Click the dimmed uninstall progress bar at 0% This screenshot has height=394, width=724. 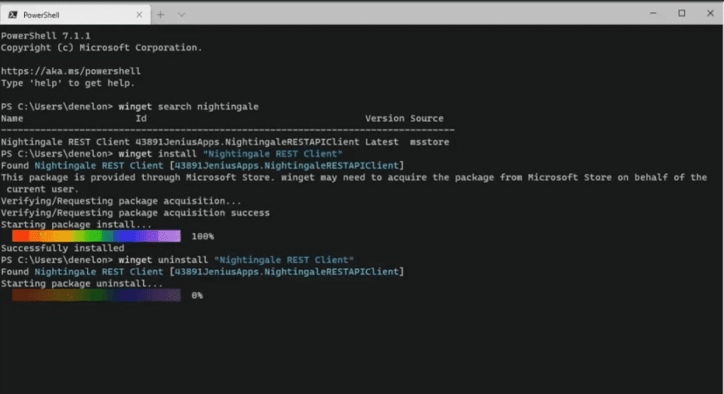point(96,295)
